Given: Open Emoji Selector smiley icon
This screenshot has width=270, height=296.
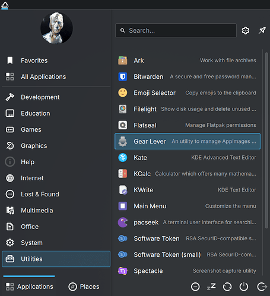Looking at the screenshot, I should 123,93.
